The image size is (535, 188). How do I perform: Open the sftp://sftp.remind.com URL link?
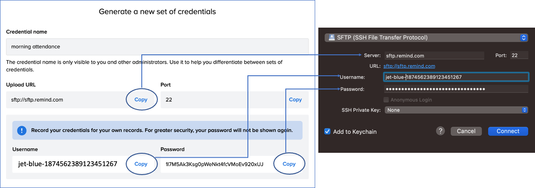tap(409, 66)
